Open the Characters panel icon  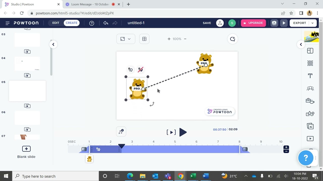[x=310, y=88]
